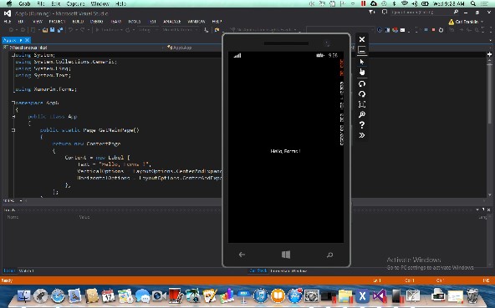Click the Hello, Forms! label in emulator
Image resolution: width=495 pixels, height=308 pixels.
point(285,151)
